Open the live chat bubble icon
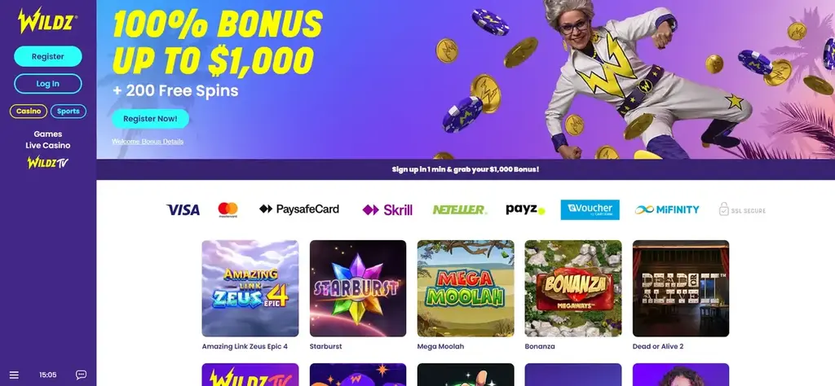835x386 pixels. pos(81,375)
